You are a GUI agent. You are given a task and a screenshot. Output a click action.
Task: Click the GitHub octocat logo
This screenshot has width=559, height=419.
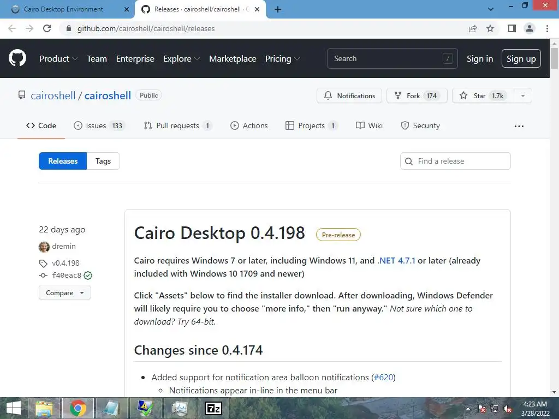click(x=17, y=58)
